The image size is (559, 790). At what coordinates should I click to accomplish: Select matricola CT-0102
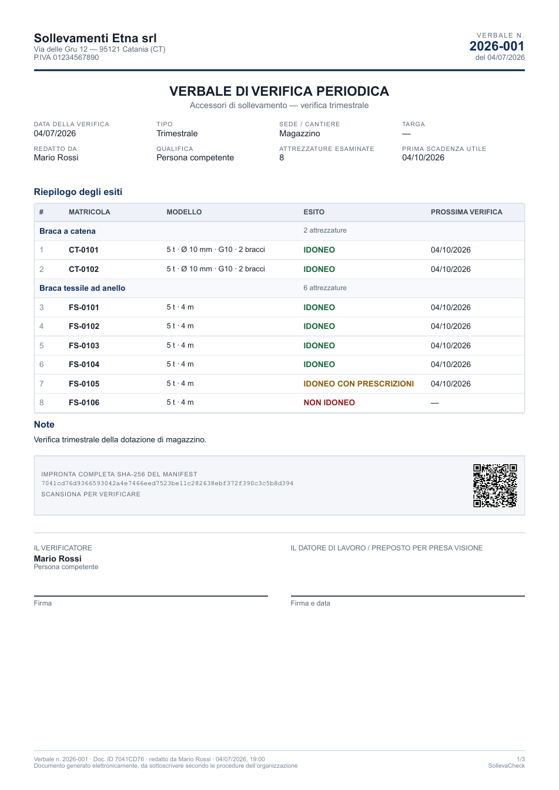click(x=83, y=269)
